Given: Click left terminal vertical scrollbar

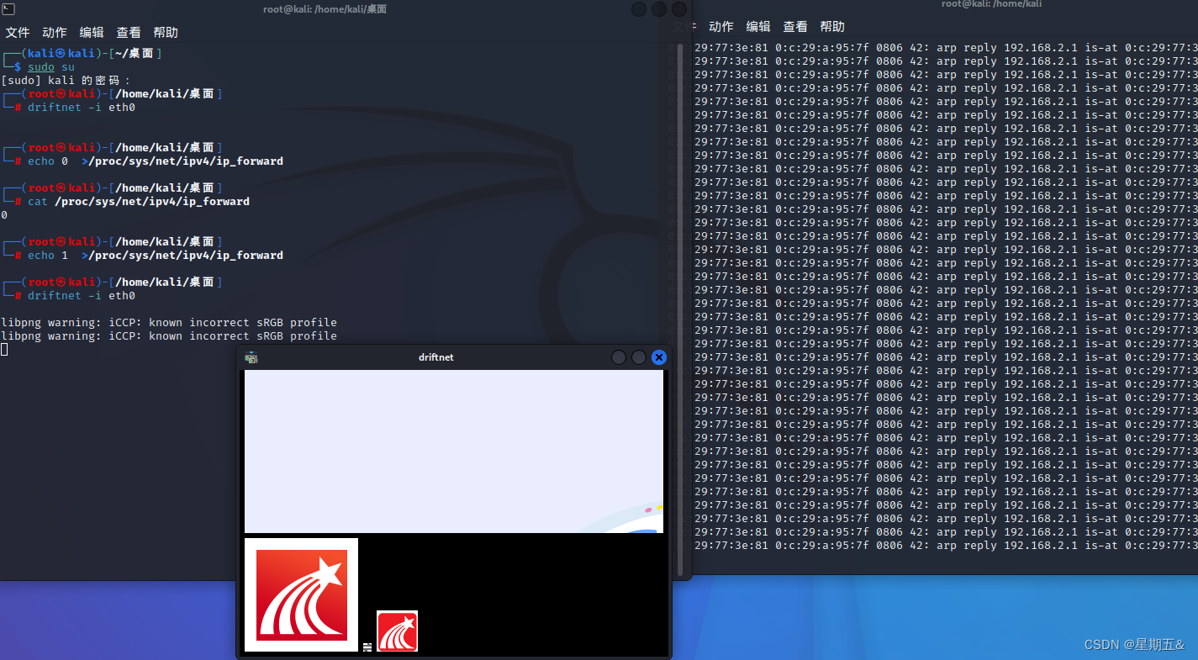Looking at the screenshot, I should (680, 309).
